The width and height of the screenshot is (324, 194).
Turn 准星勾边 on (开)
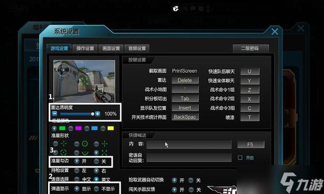(x=77, y=161)
